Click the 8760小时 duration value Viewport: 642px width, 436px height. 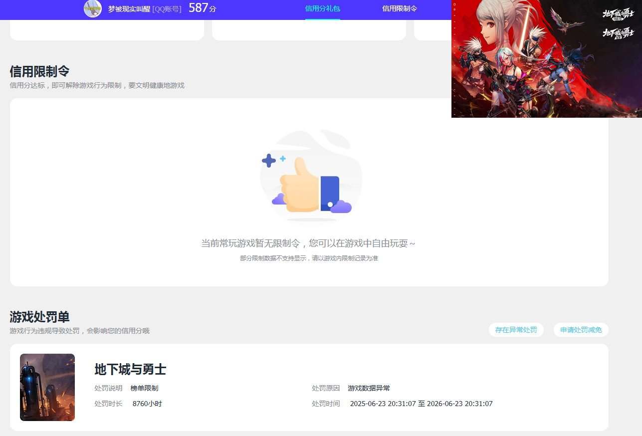click(x=147, y=404)
